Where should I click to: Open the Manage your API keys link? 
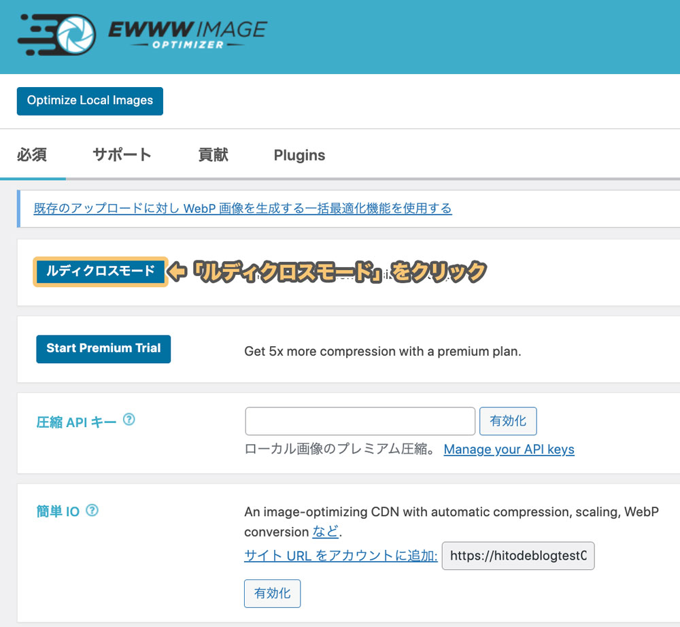pos(509,450)
